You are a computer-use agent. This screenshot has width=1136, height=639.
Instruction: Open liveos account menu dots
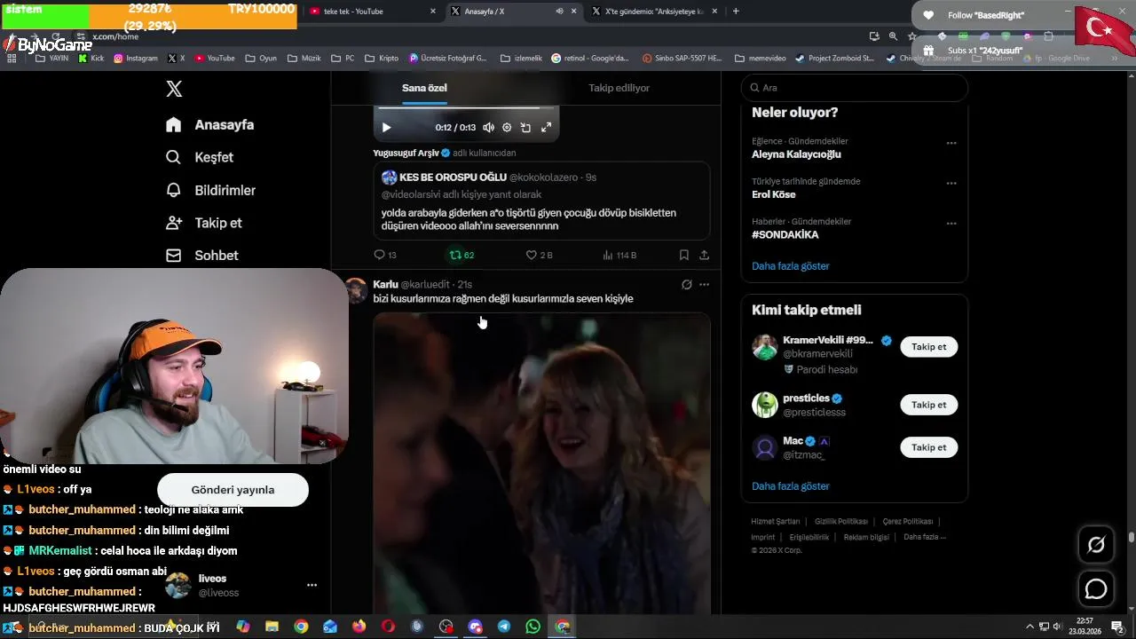click(312, 586)
